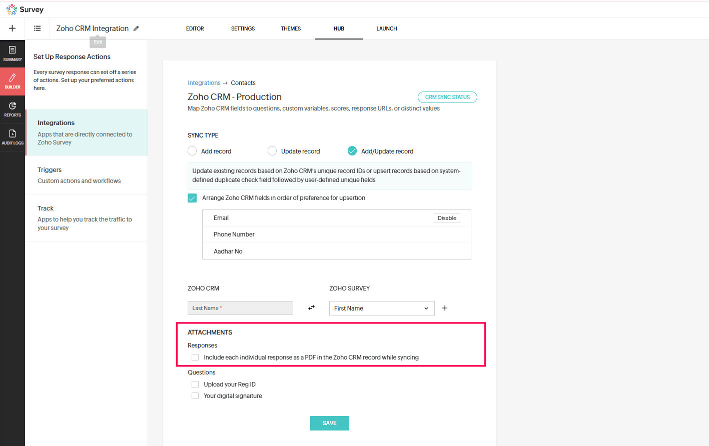This screenshot has height=446, width=709.
Task: Click the Save button
Action: coord(329,423)
